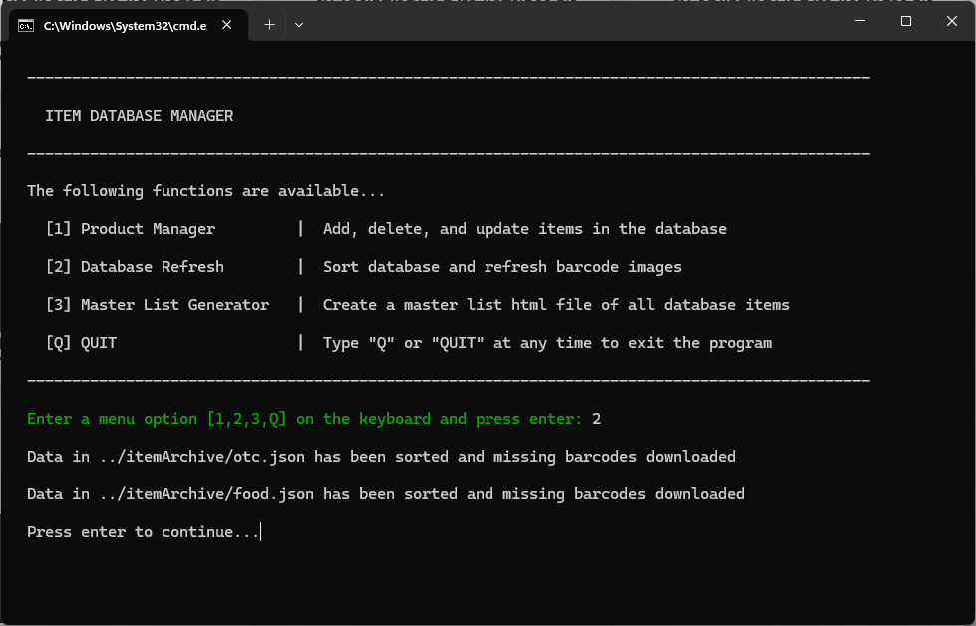Close the terminal window
976x626 pixels.
pyautogui.click(x=951, y=21)
